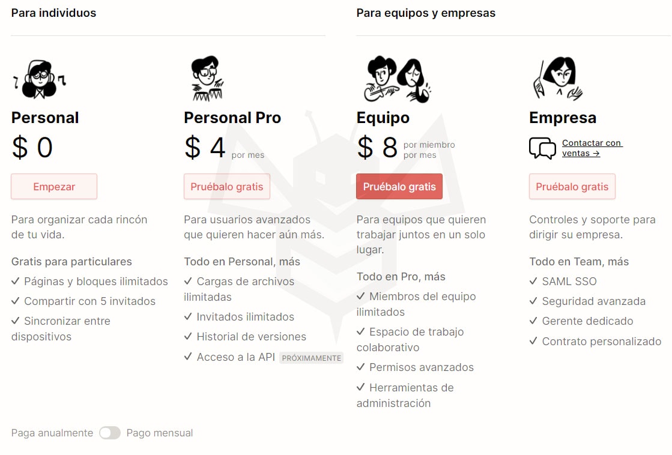The image size is (672, 455).
Task: Select the Paga anualmente billing label
Action: [52, 433]
